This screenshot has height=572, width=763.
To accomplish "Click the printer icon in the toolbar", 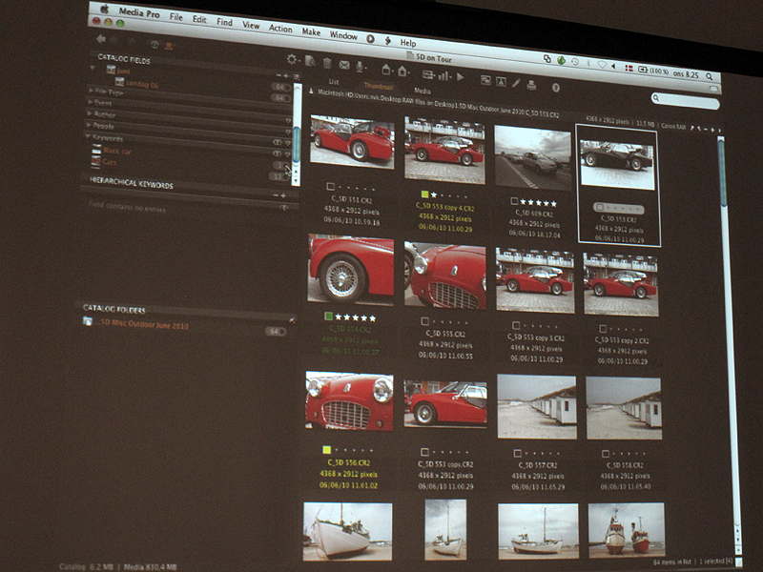I will 530,85.
